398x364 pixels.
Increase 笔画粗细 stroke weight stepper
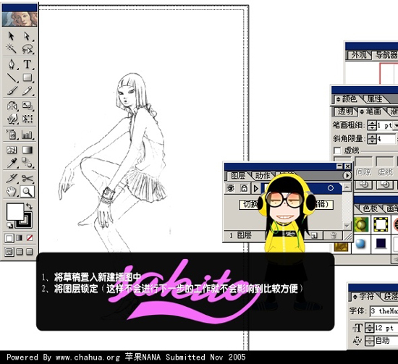(x=372, y=123)
